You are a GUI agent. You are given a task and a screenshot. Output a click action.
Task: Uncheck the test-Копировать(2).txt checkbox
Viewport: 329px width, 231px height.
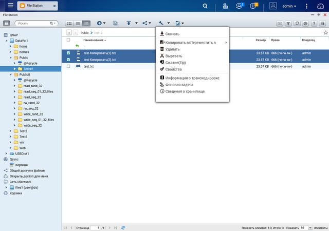[x=68, y=60]
